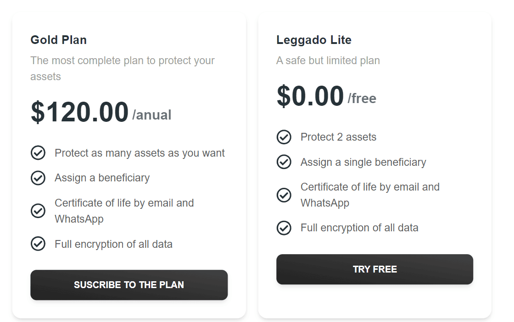
Task: Click the checkmark beside 'Assign a beneficiary'
Action: pos(38,178)
